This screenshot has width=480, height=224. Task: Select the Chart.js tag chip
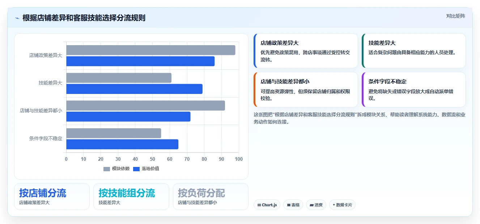point(267,205)
